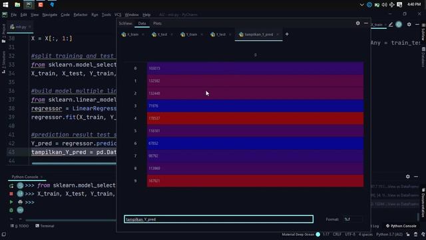Screen dimensions: 426x240
Task: Click the green Execute console button
Action: click(x=11, y=202)
